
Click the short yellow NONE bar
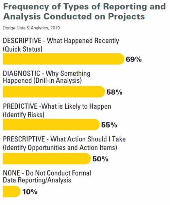[12, 191]
